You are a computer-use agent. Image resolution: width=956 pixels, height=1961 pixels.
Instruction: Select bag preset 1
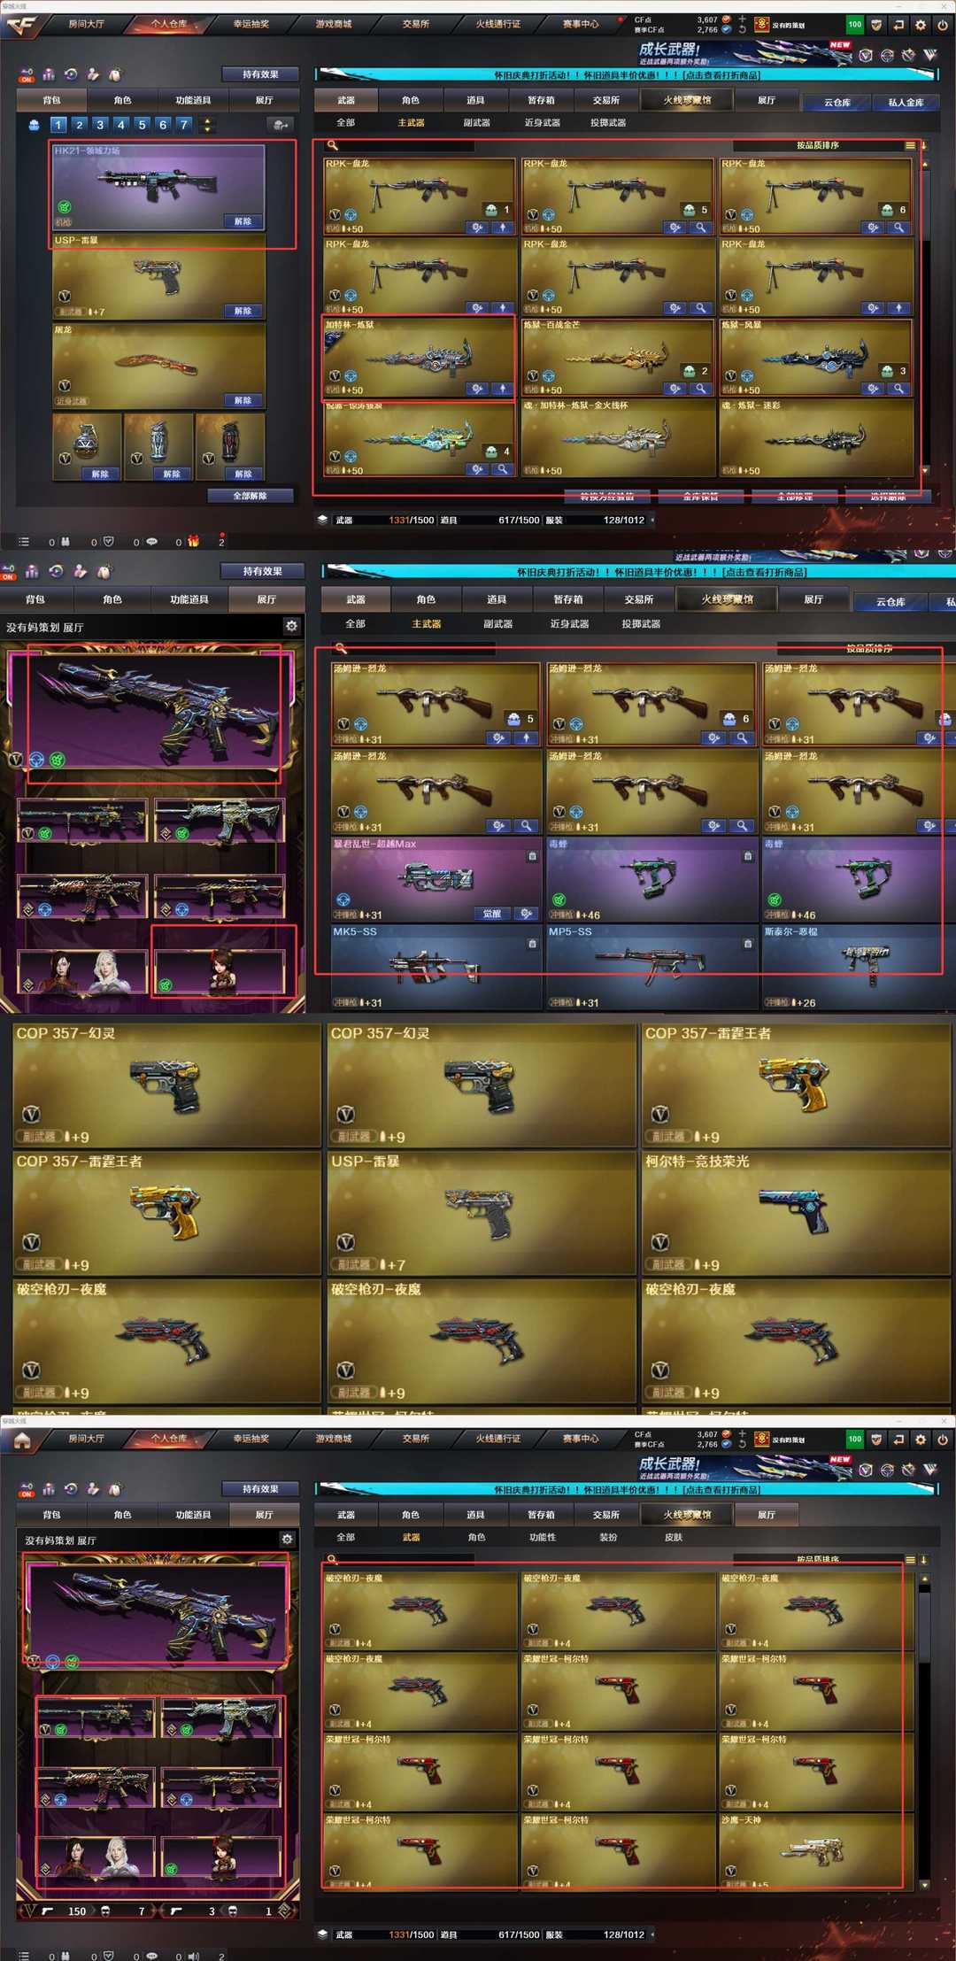click(x=58, y=125)
